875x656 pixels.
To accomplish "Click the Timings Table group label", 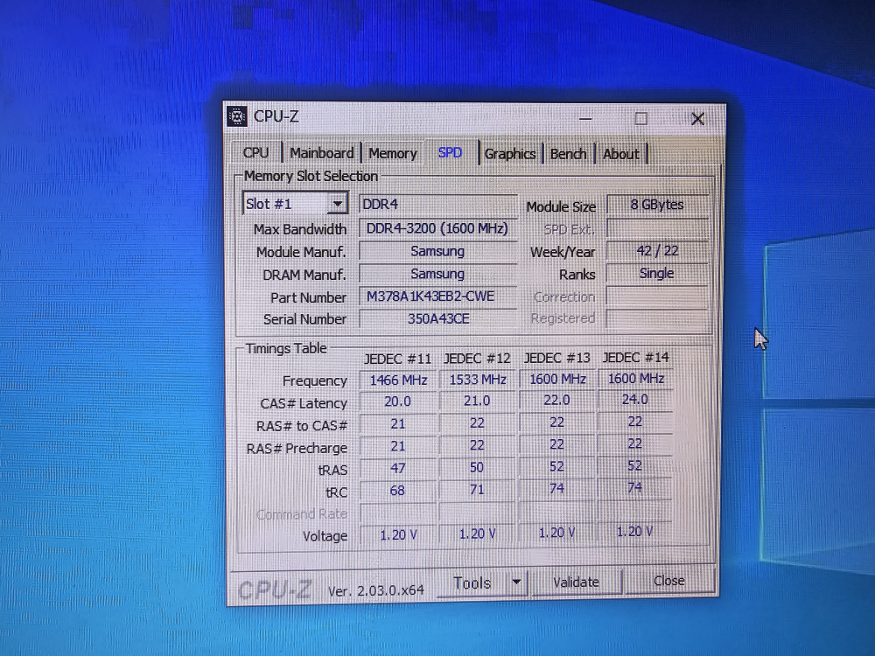I will [x=286, y=348].
